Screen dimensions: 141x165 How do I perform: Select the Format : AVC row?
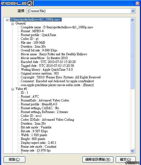click(x=30, y=97)
